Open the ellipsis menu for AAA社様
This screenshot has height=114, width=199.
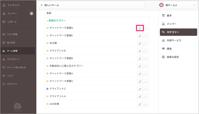[x=145, y=104]
